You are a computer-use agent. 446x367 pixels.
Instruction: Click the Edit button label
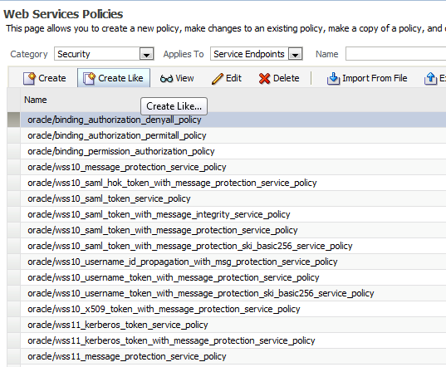tap(233, 78)
